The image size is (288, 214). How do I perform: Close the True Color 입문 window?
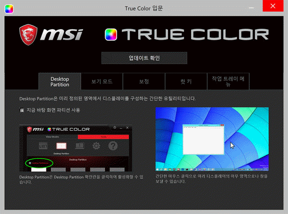[x=273, y=6]
